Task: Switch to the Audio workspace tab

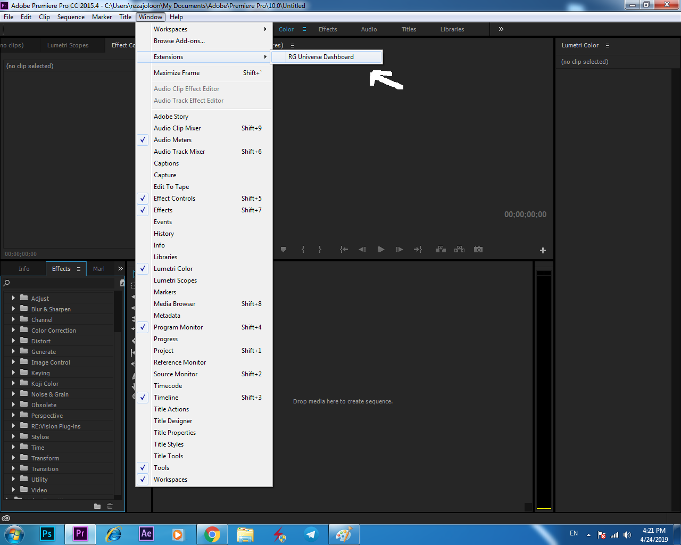Action: pyautogui.click(x=369, y=29)
